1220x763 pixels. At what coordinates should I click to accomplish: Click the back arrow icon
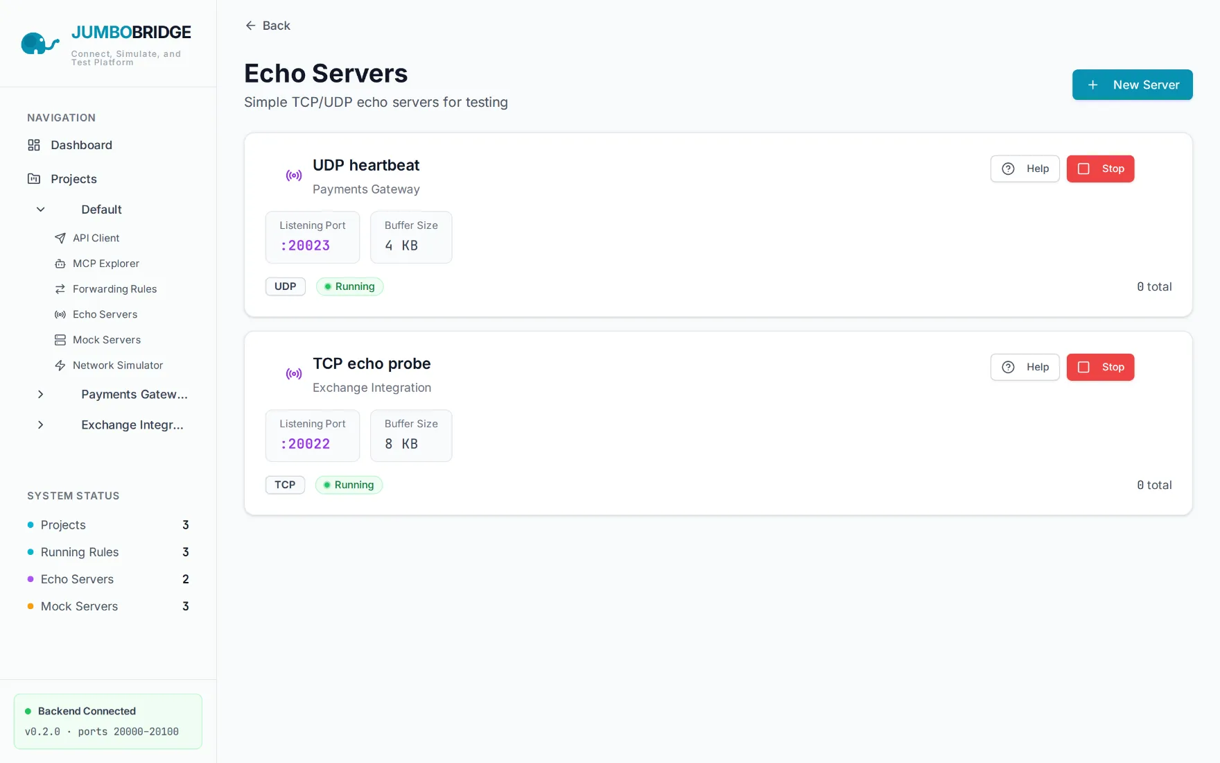pyautogui.click(x=250, y=26)
